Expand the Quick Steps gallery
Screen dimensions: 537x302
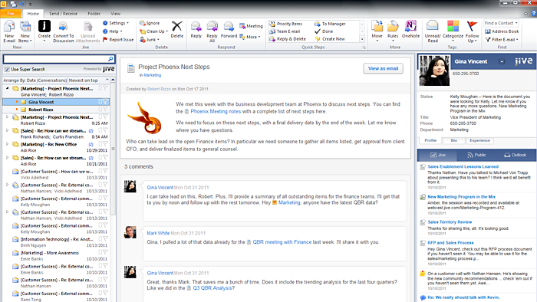(x=362, y=39)
